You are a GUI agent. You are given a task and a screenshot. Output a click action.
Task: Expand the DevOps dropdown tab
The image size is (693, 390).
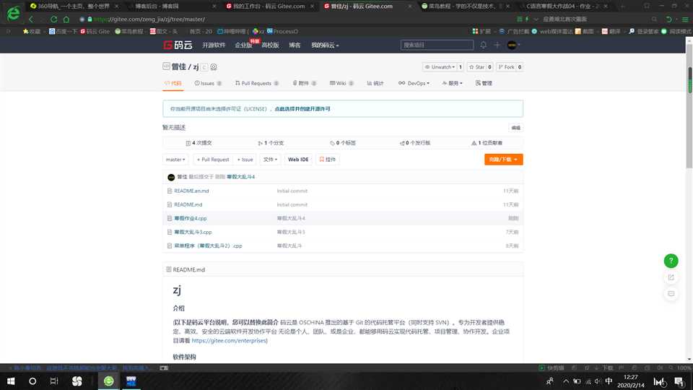[414, 83]
